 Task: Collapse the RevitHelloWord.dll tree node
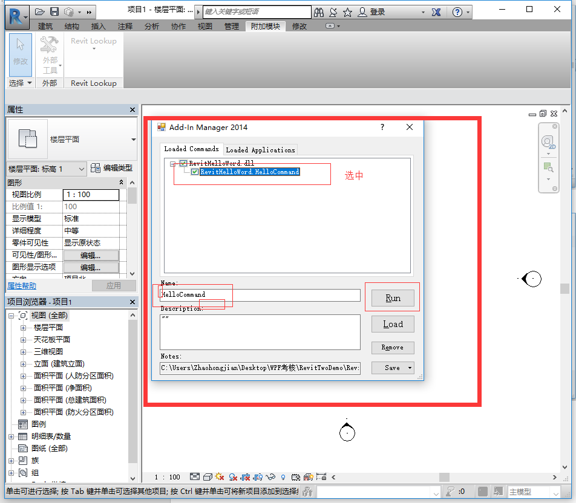(172, 164)
